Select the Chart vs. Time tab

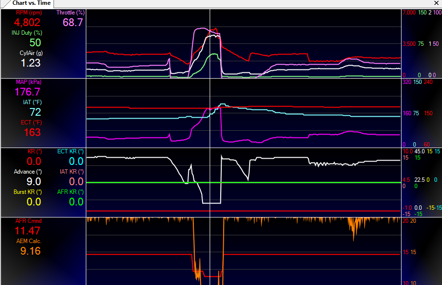pyautogui.click(x=31, y=3)
